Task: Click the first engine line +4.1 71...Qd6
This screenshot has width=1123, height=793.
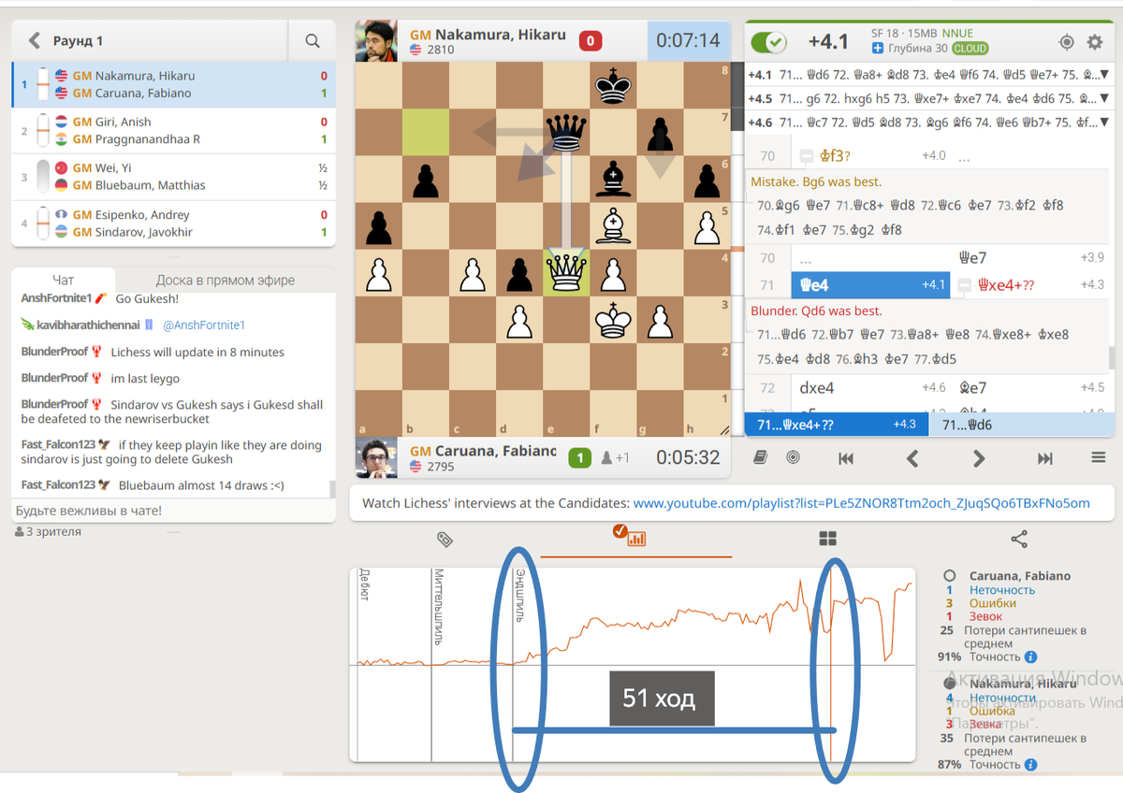Action: [x=928, y=74]
